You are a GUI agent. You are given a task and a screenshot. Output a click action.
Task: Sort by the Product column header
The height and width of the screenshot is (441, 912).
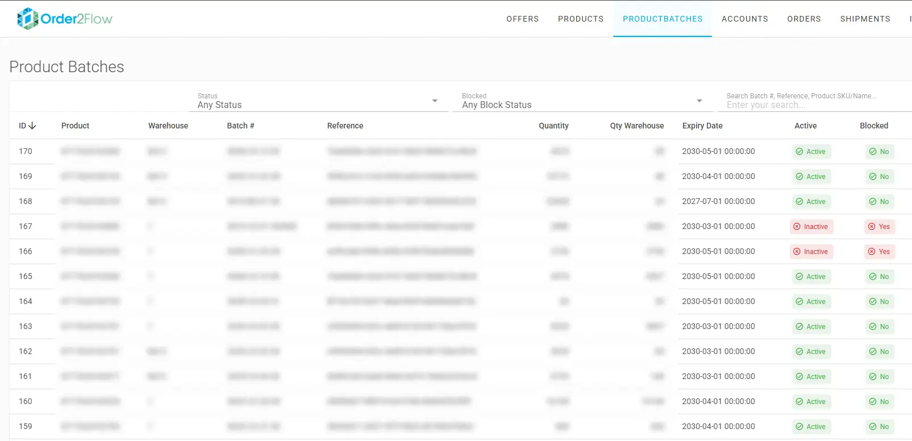[x=75, y=126]
